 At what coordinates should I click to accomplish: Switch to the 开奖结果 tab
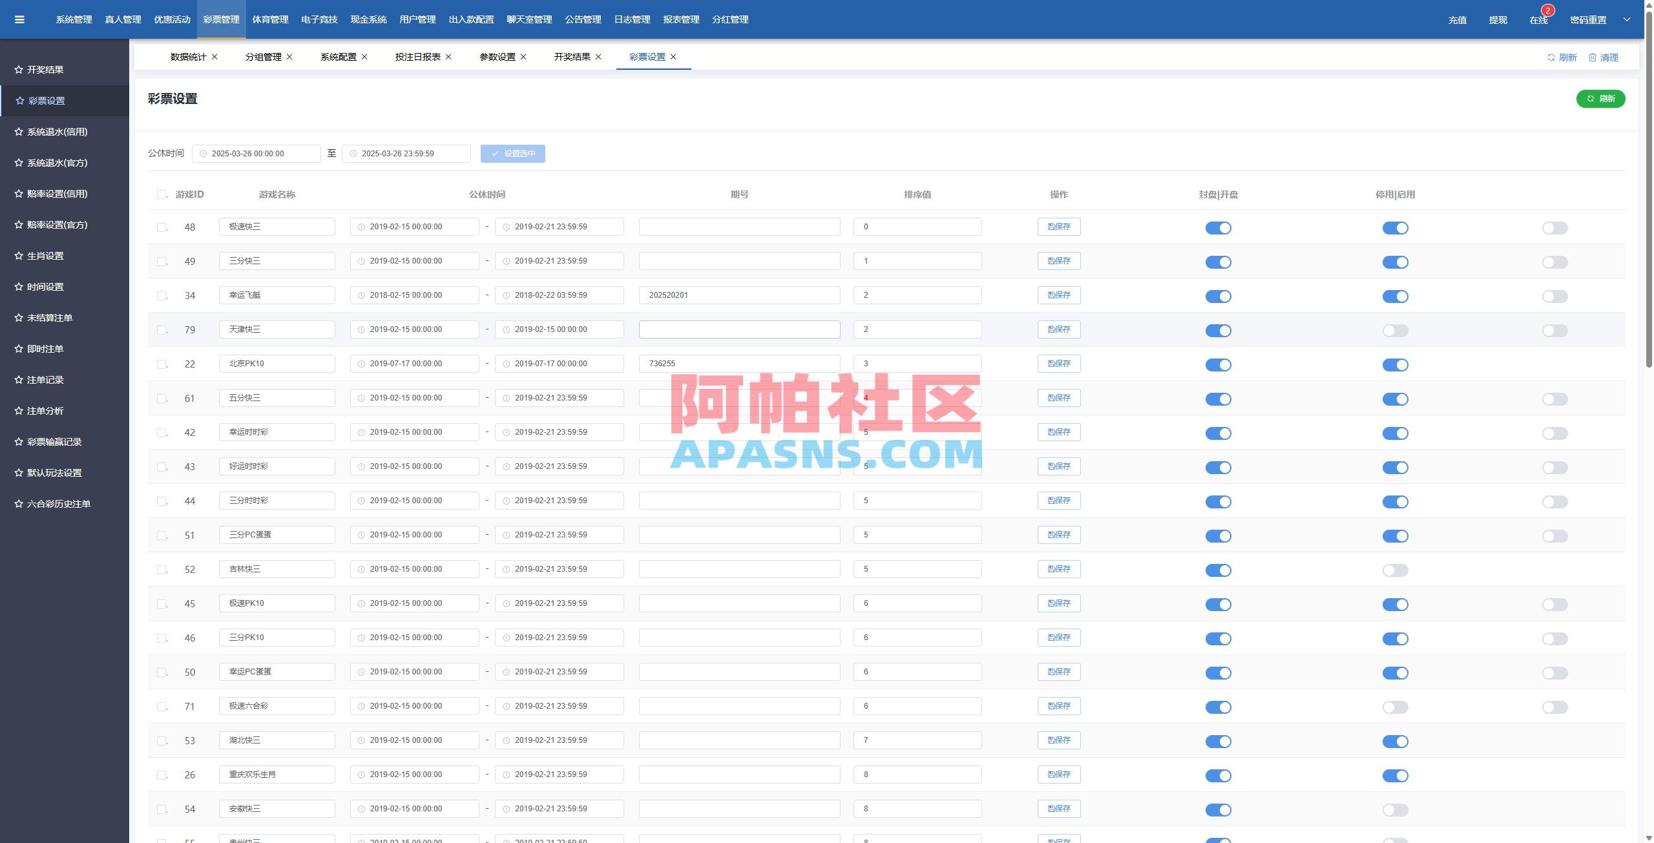[x=572, y=57]
